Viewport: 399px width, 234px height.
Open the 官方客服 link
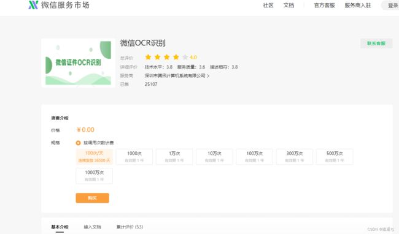pos(325,6)
